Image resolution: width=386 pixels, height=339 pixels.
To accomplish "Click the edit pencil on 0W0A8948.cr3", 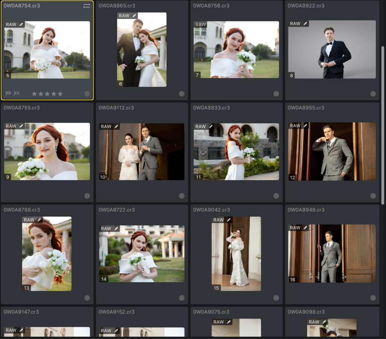I will (305, 228).
